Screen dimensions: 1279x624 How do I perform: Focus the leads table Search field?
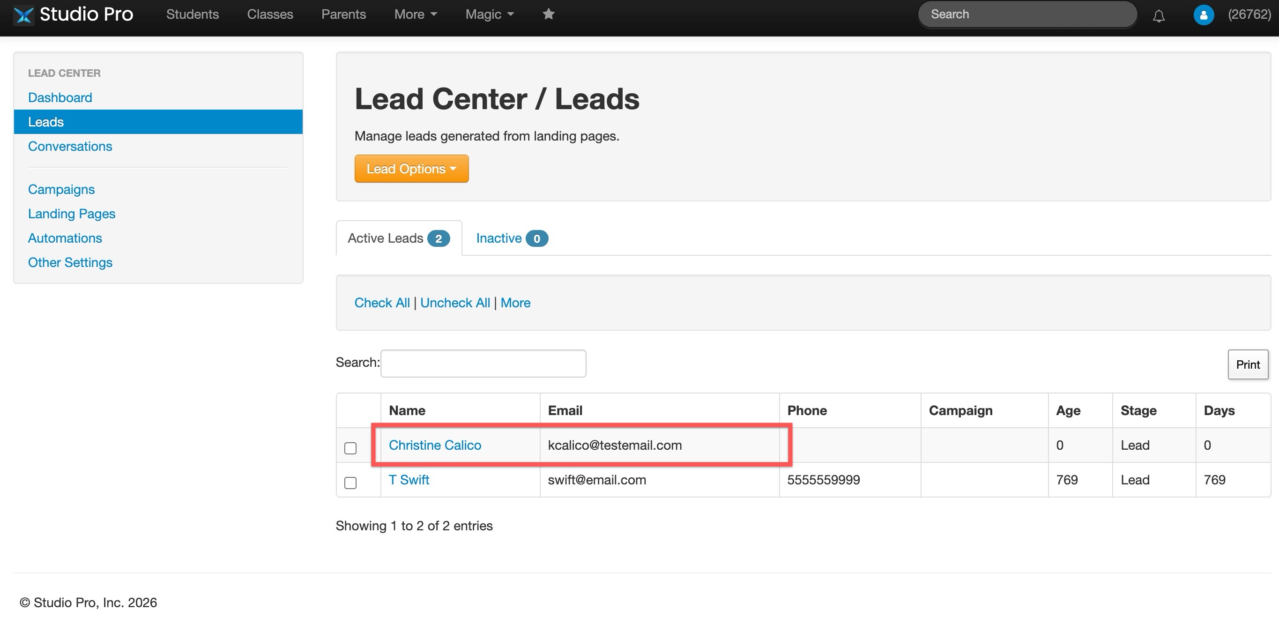click(x=483, y=364)
